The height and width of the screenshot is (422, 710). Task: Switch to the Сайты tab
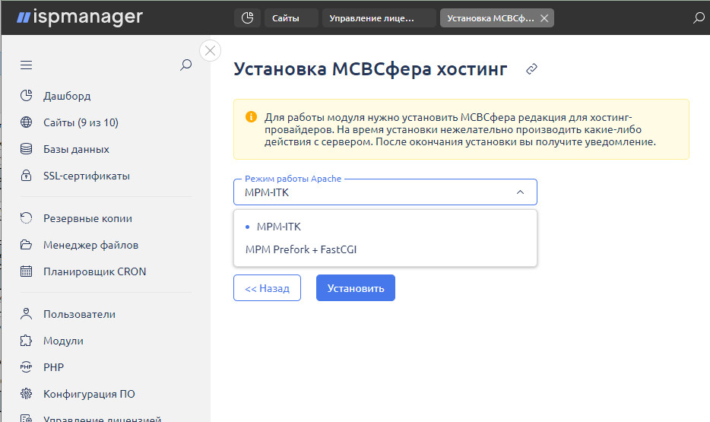point(290,17)
